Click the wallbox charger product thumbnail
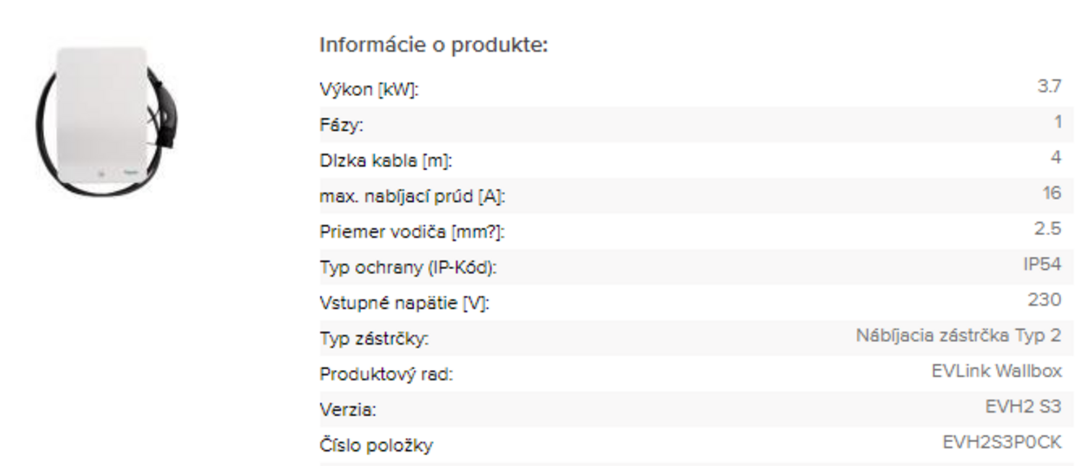The width and height of the screenshot is (1085, 466). 106,122
